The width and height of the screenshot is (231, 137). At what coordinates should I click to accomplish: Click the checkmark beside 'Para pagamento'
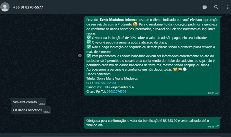[89, 56]
